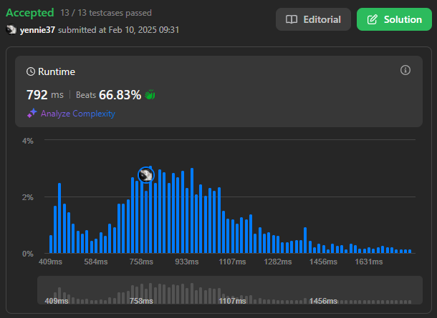Click the Accepted status text
Image resolution: width=437 pixels, height=318 pixels.
pyautogui.click(x=30, y=13)
